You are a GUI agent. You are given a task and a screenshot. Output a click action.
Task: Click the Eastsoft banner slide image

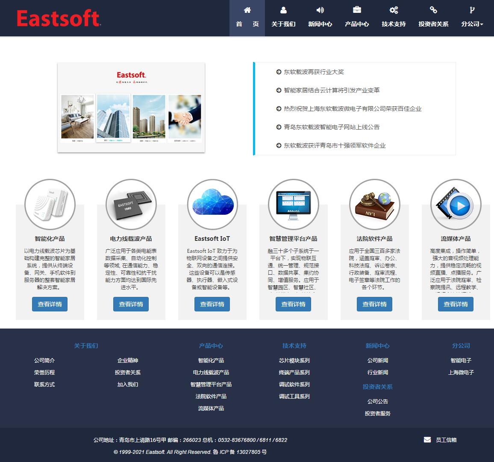131,107
